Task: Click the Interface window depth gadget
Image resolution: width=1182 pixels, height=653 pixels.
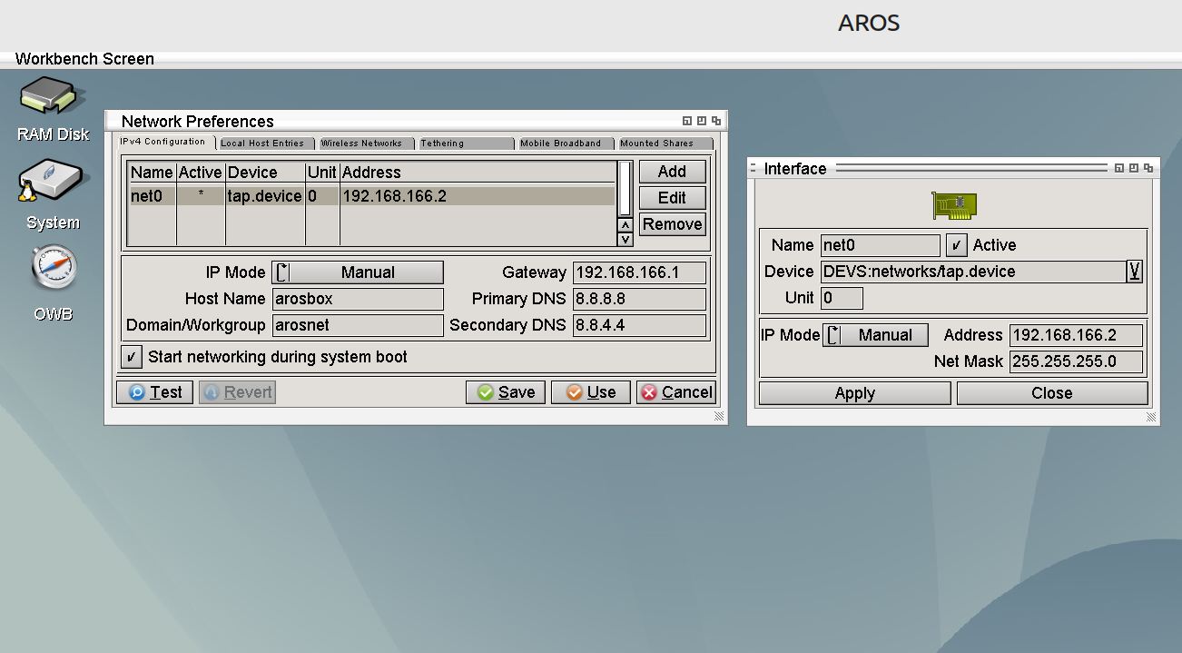Action: point(1148,168)
